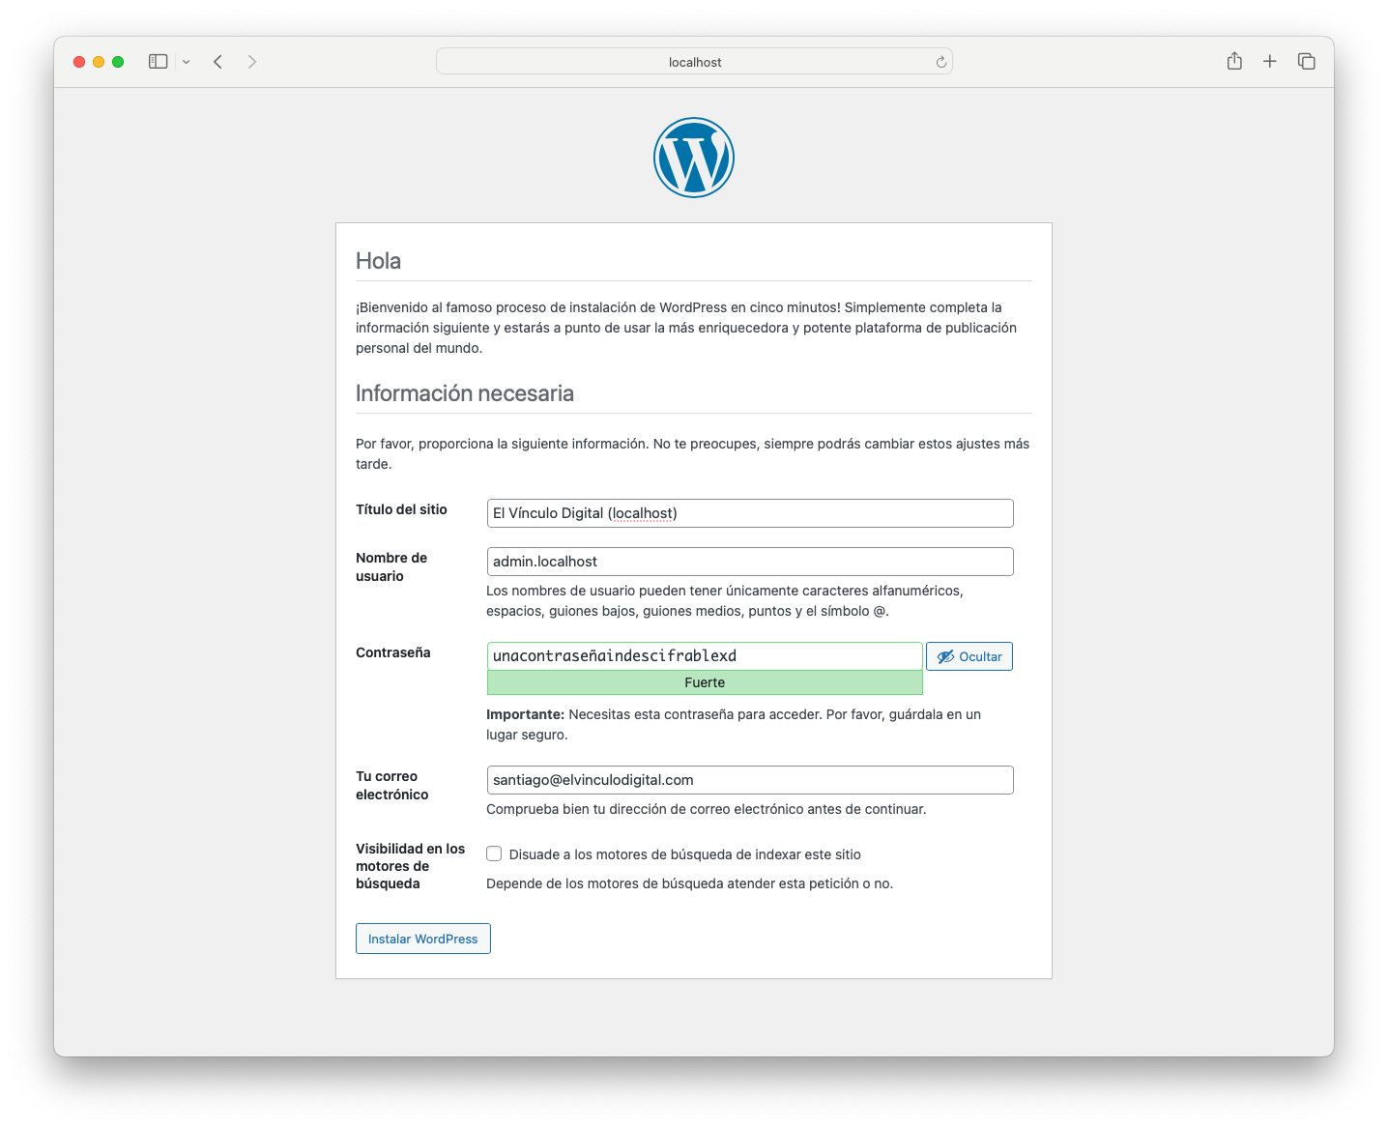This screenshot has width=1388, height=1128.
Task: Click into the Contraseña password field
Action: (x=704, y=656)
